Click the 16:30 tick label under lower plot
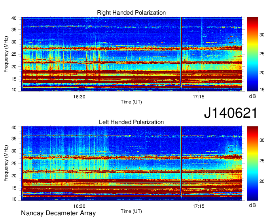Image resolution: width=269 pixels, height=218 pixels. point(79,206)
